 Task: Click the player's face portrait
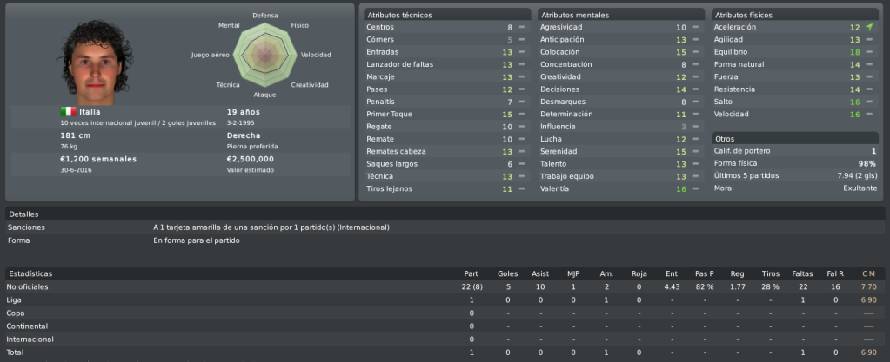(x=95, y=63)
